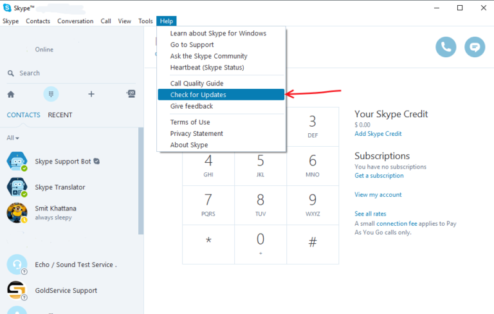The height and width of the screenshot is (314, 494).
Task: Start a call with round phone button
Action: tap(446, 47)
